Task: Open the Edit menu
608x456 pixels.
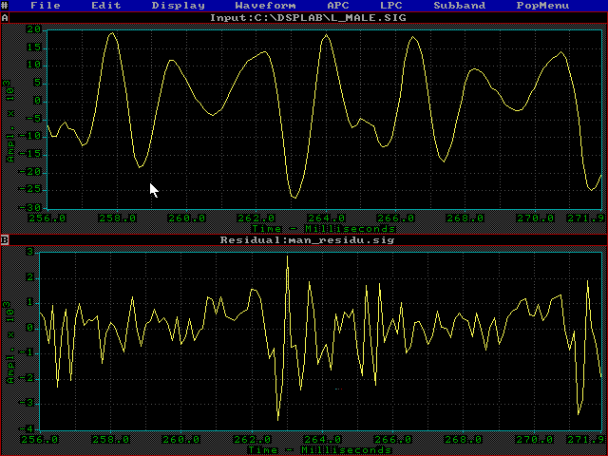Action: click(x=105, y=6)
